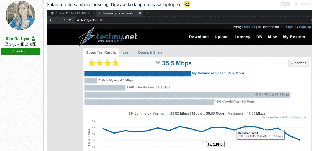Open the DB menu item

259,37
